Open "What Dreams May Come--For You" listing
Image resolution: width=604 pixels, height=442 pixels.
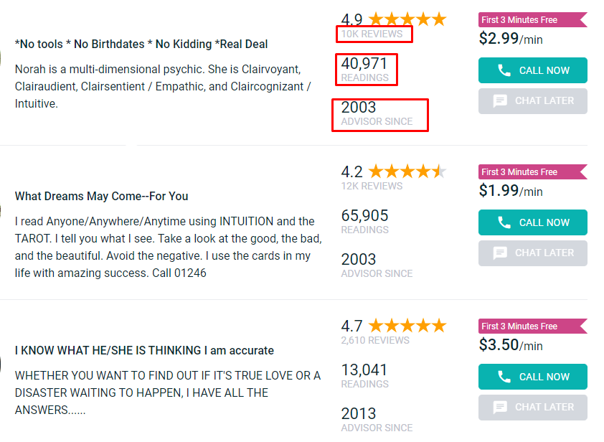[101, 196]
